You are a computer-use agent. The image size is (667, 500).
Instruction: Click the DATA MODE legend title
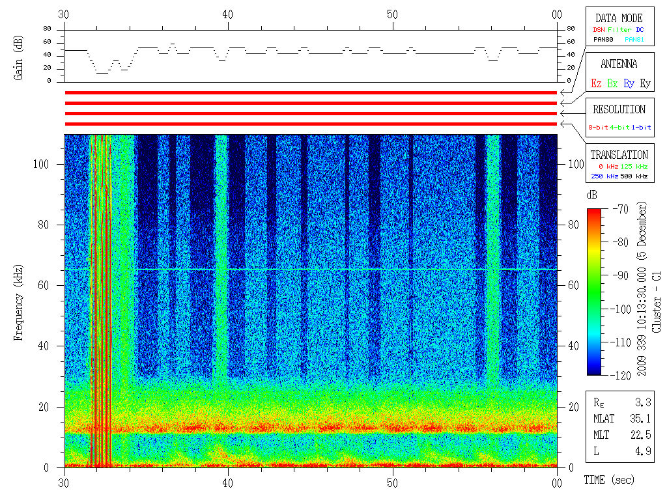coord(619,18)
